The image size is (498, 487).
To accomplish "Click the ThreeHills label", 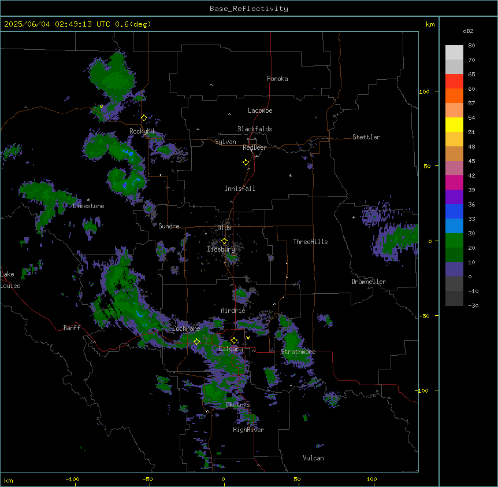I will pos(310,242).
